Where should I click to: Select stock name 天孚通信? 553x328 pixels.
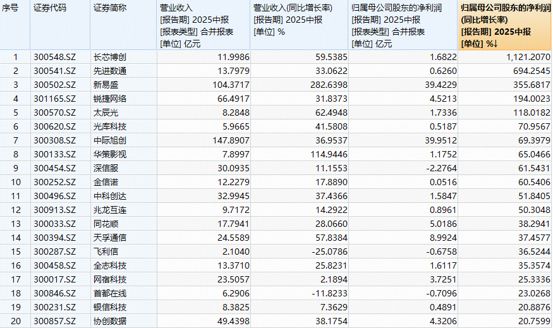tap(110, 238)
